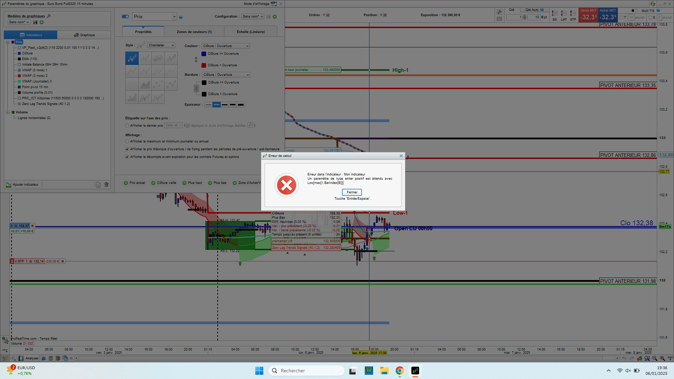Check Afficher le dernier prix

(127, 126)
